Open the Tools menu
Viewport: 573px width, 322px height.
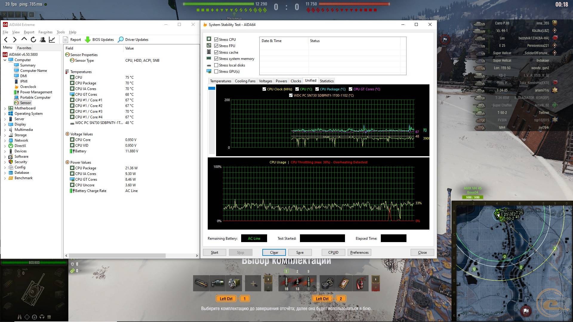tap(61, 32)
